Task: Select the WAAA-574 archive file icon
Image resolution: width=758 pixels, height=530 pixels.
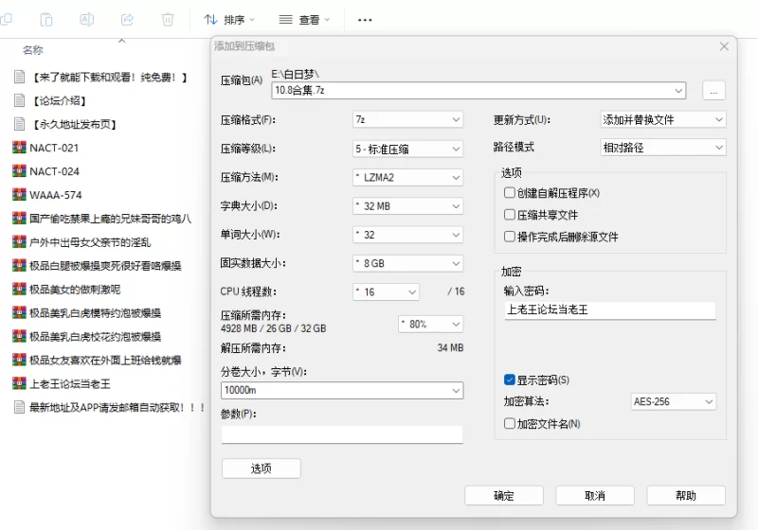Action: [19, 195]
